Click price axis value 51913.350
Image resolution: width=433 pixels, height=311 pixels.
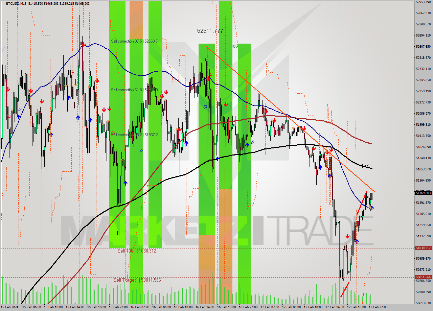[424, 136]
